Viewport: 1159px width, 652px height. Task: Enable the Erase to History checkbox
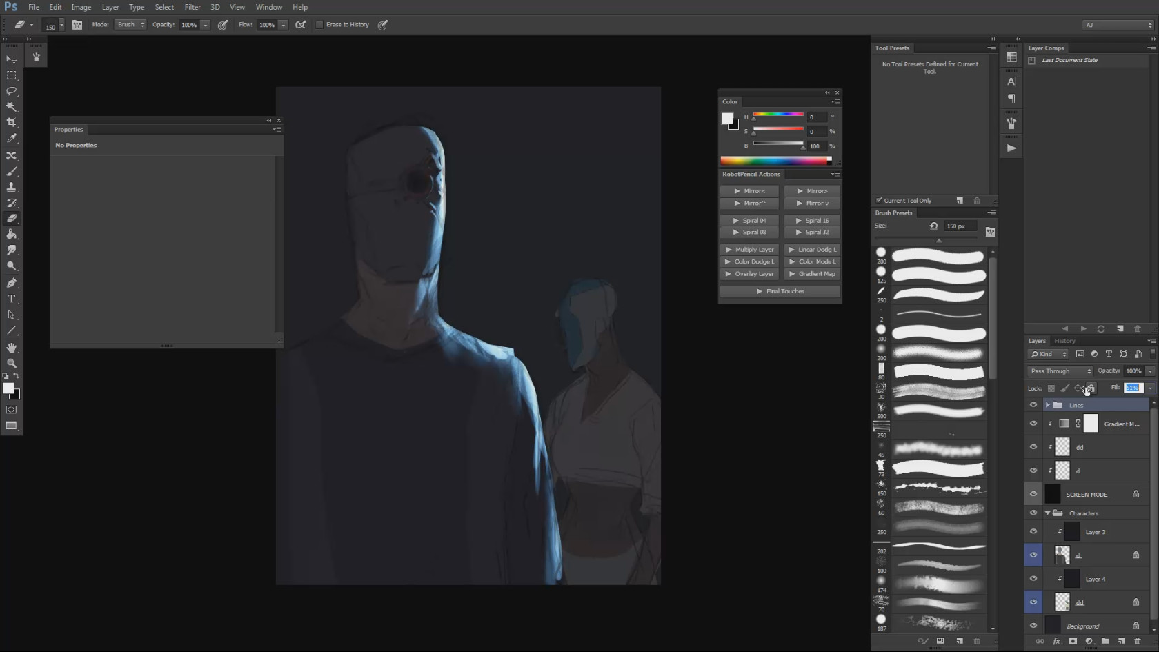coord(319,25)
